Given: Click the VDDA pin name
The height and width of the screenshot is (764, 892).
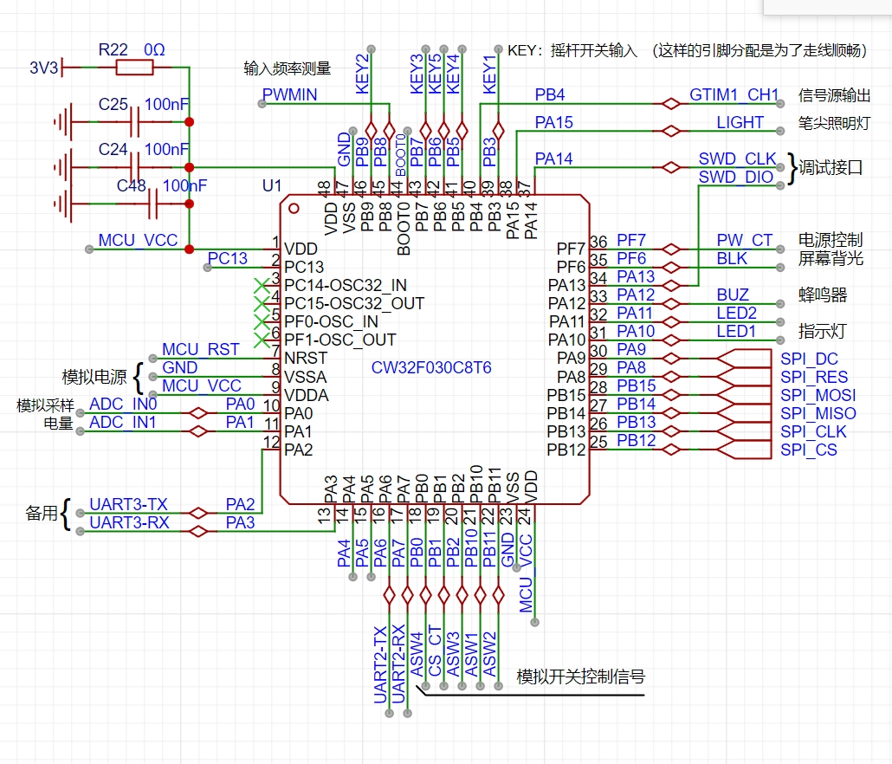Looking at the screenshot, I should (x=306, y=395).
